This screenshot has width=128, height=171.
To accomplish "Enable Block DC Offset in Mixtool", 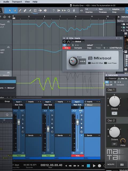I will click(x=89, y=63).
